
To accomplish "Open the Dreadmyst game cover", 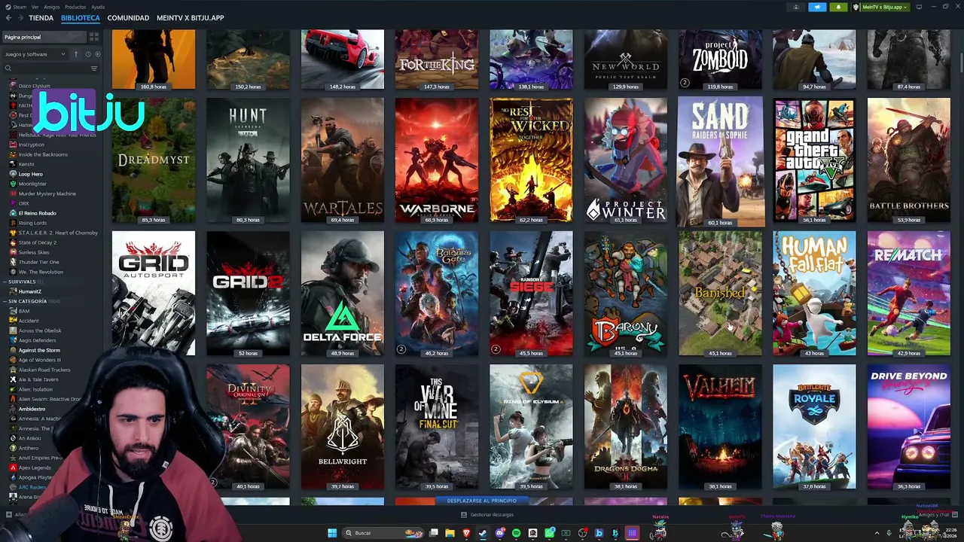I will (x=154, y=160).
